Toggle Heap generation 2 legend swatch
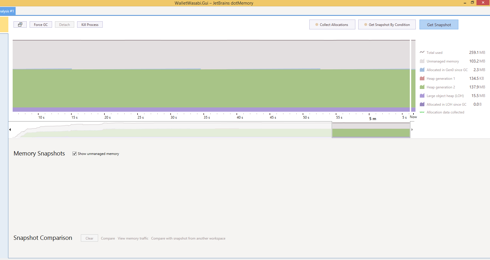The width and height of the screenshot is (490, 260). 422,87
